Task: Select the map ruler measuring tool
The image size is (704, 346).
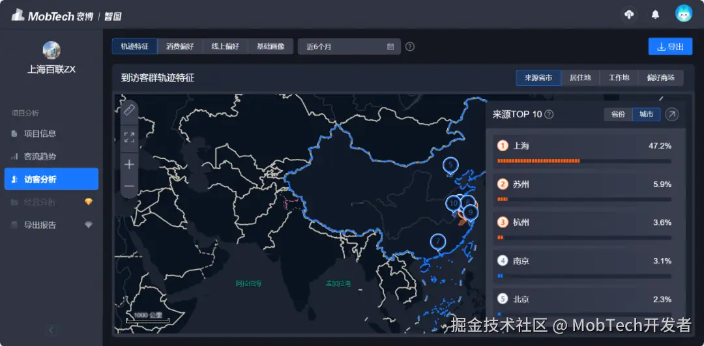Action: click(129, 109)
